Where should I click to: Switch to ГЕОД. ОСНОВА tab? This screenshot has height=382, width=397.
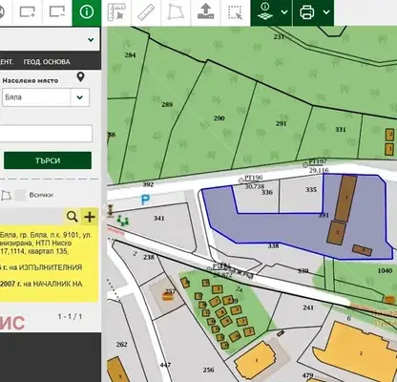pos(47,62)
